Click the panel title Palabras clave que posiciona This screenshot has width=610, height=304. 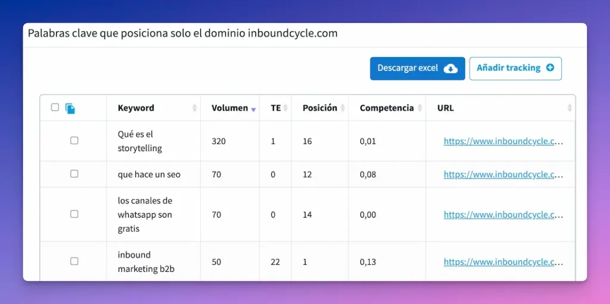(182, 33)
